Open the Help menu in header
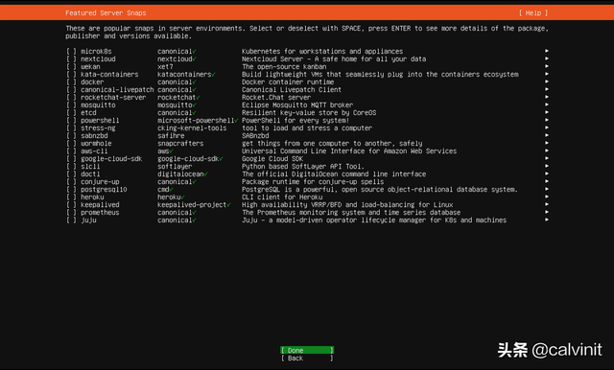Screen dimensions: 614x370 [x=533, y=12]
